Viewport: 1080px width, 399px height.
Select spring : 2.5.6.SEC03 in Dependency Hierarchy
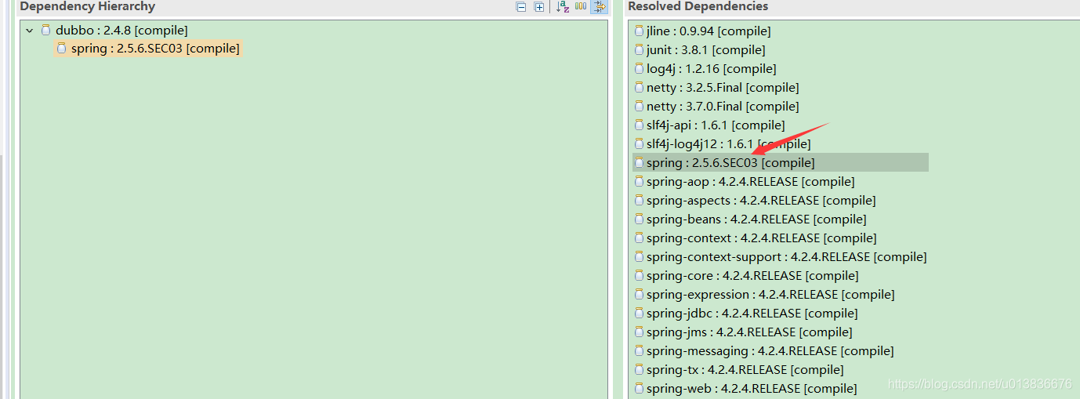click(154, 49)
